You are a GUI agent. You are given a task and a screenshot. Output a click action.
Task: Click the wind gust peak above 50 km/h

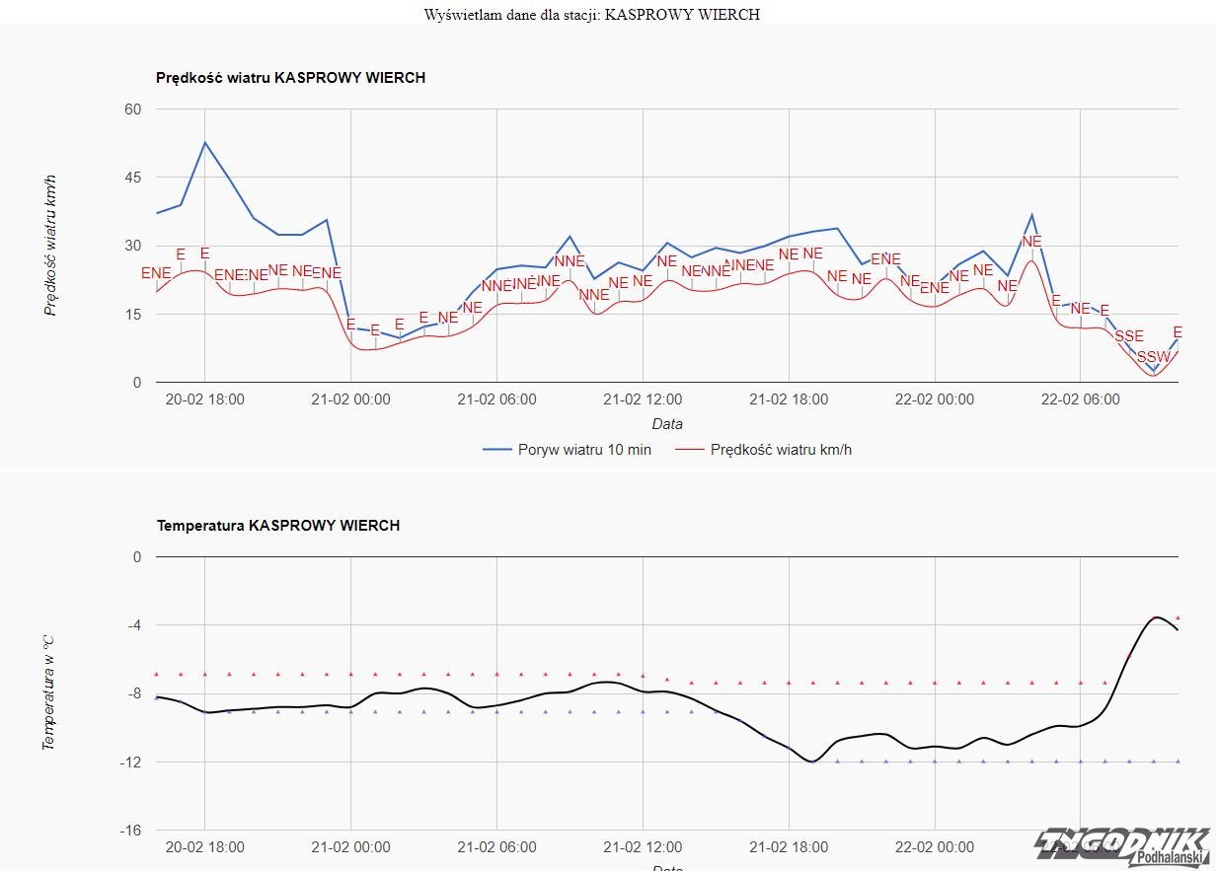[205, 142]
